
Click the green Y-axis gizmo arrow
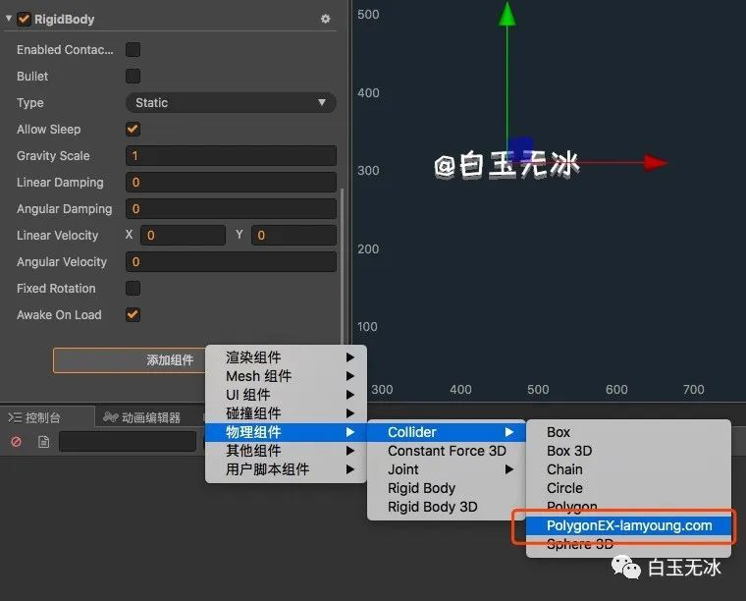point(507,15)
